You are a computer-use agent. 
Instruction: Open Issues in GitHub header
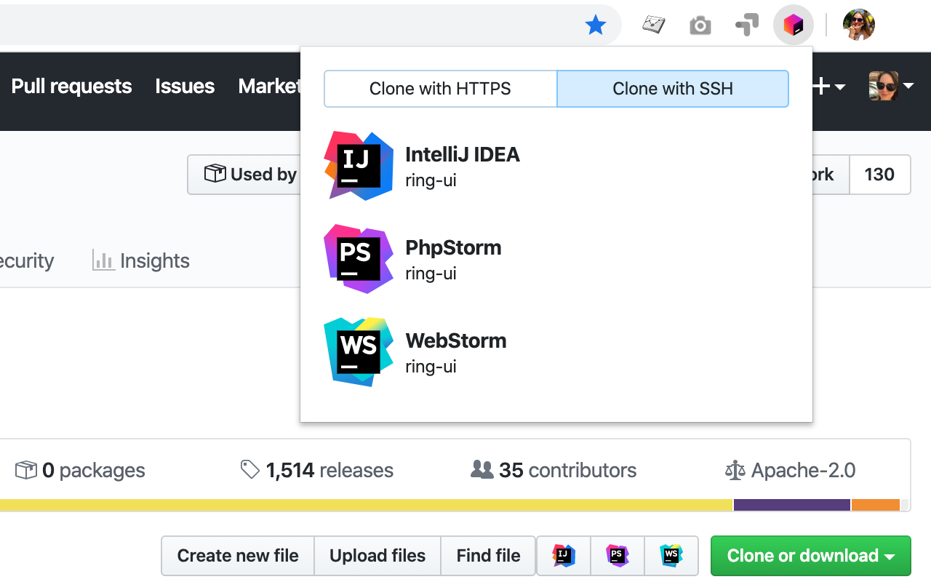185,86
